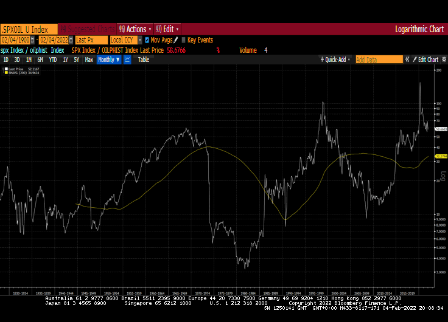This screenshot has height=322, width=448.
Task: Click the 2015-2019 x-axis label
Action: [x=407, y=293]
